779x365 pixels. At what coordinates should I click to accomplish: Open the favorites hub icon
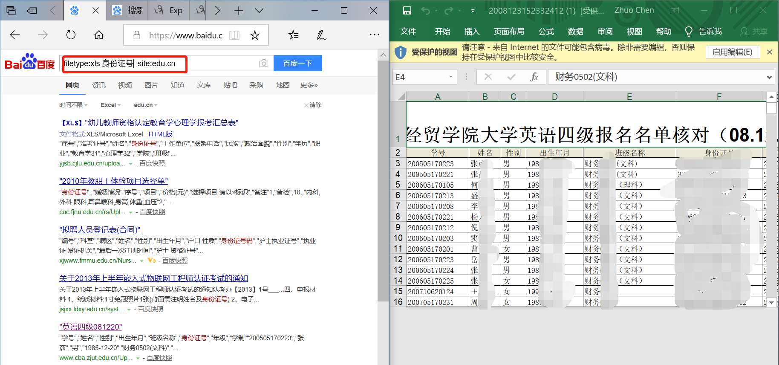294,35
